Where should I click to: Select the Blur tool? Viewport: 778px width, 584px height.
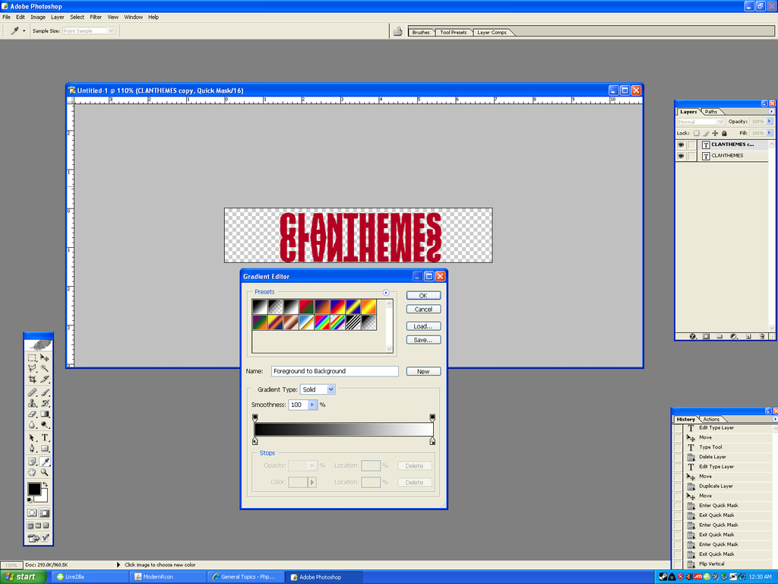tap(32, 424)
